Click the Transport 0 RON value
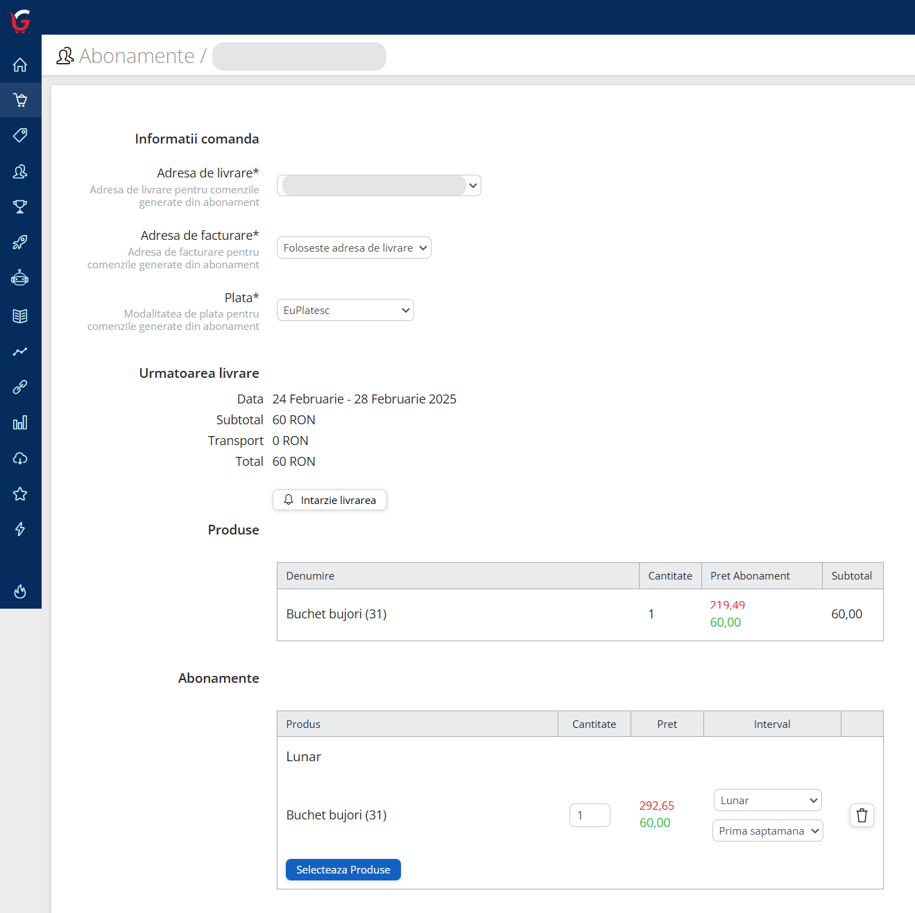 click(291, 441)
